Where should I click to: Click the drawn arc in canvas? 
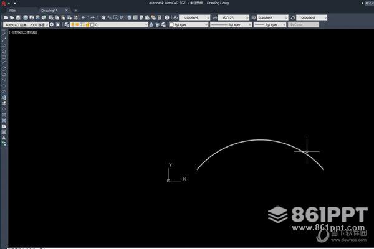tap(260, 140)
